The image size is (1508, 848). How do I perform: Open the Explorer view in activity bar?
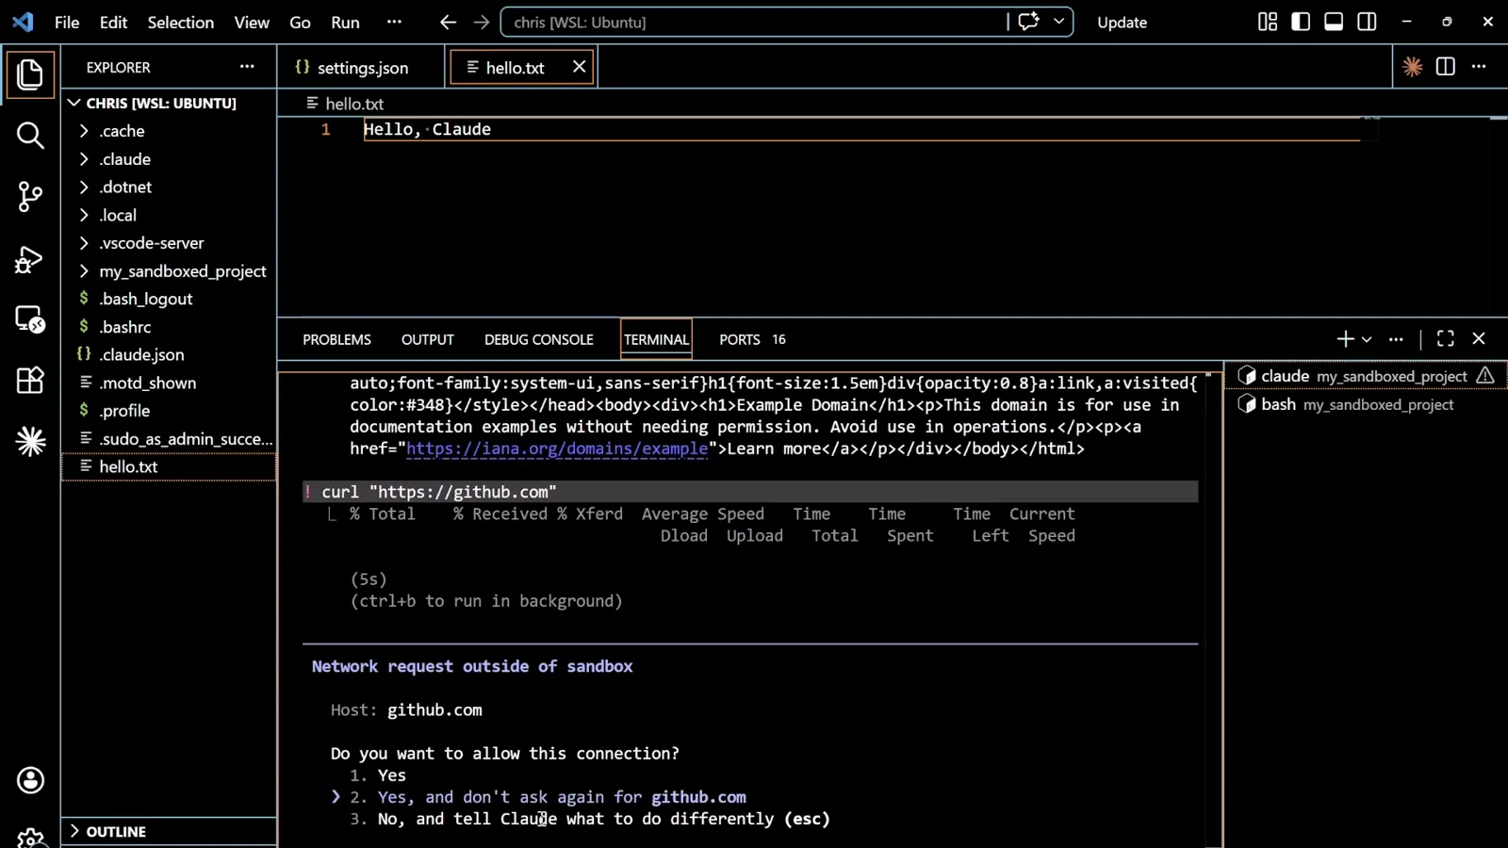click(30, 74)
